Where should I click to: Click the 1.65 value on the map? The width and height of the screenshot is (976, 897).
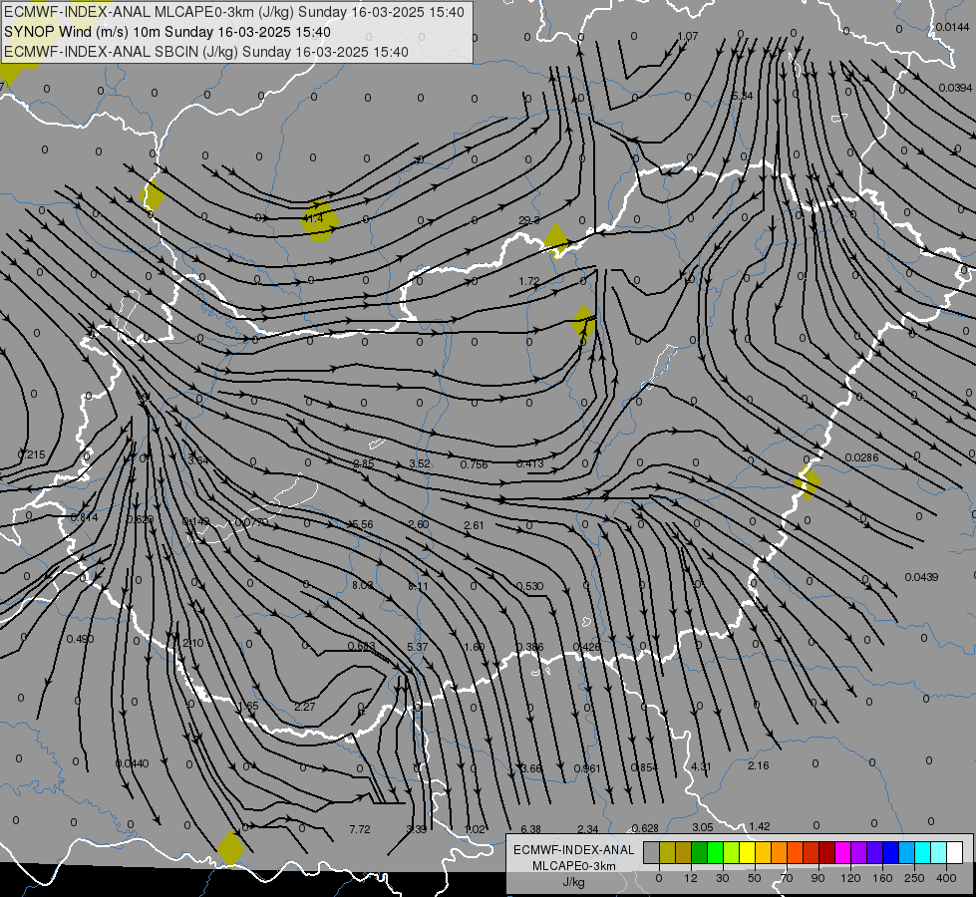point(247,707)
